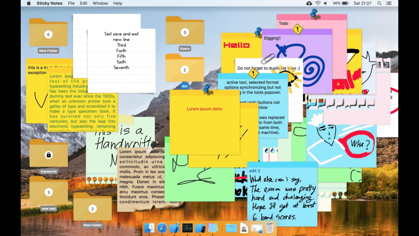Open the Sticky Notes application menu
Screen dimensions: 419x236
50,3
